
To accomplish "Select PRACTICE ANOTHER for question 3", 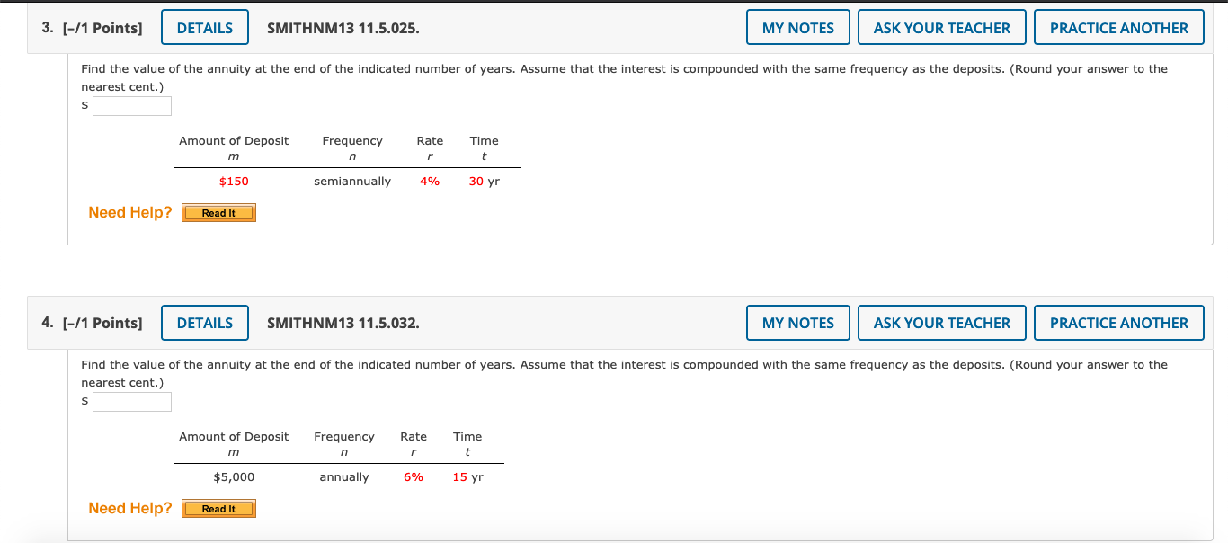I will [1119, 28].
